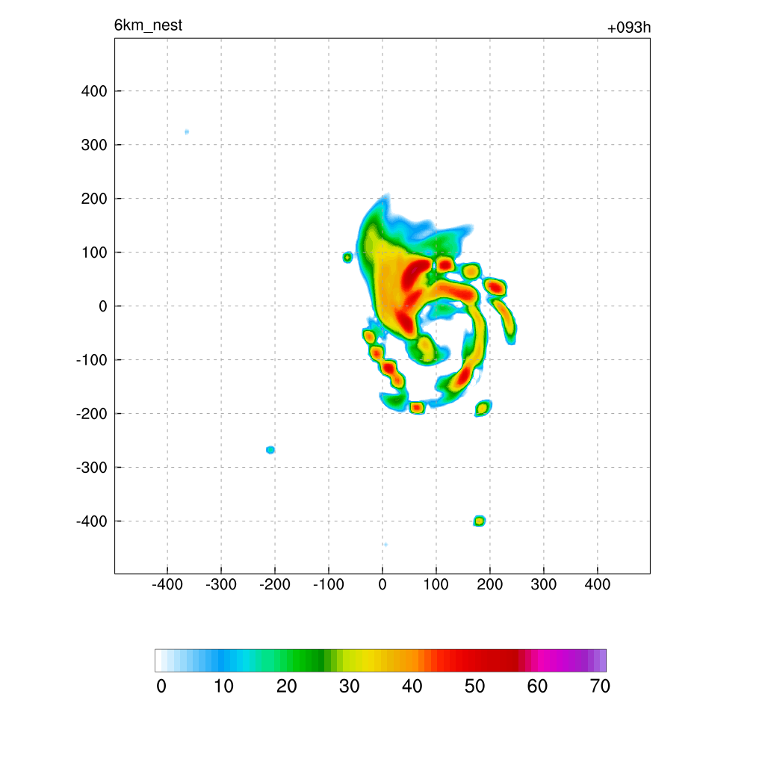Screen dimensions: 765x765
Task: Click the x-axis tick label "-400"
Action: click(167, 584)
